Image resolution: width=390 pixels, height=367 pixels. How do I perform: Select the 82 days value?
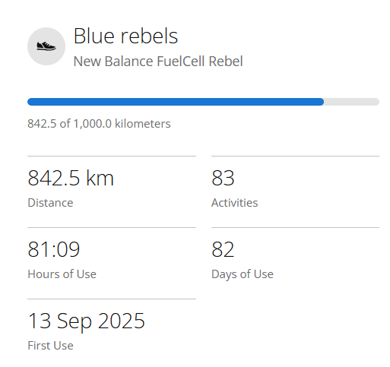click(223, 249)
